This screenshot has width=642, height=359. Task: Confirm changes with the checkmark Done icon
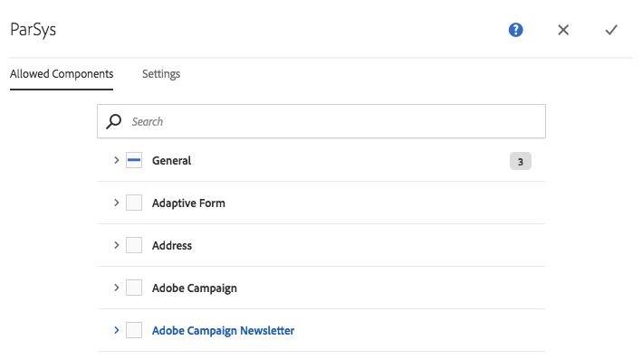[611, 30]
